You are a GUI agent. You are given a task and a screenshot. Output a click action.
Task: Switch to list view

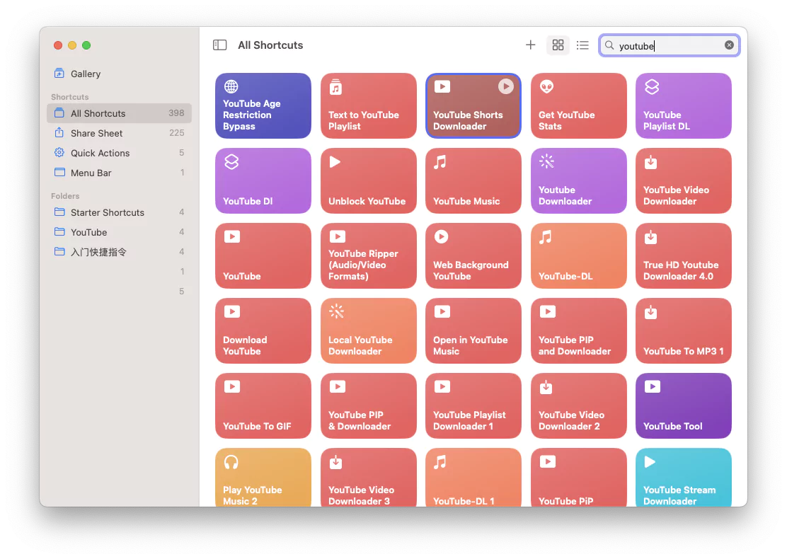pyautogui.click(x=582, y=45)
